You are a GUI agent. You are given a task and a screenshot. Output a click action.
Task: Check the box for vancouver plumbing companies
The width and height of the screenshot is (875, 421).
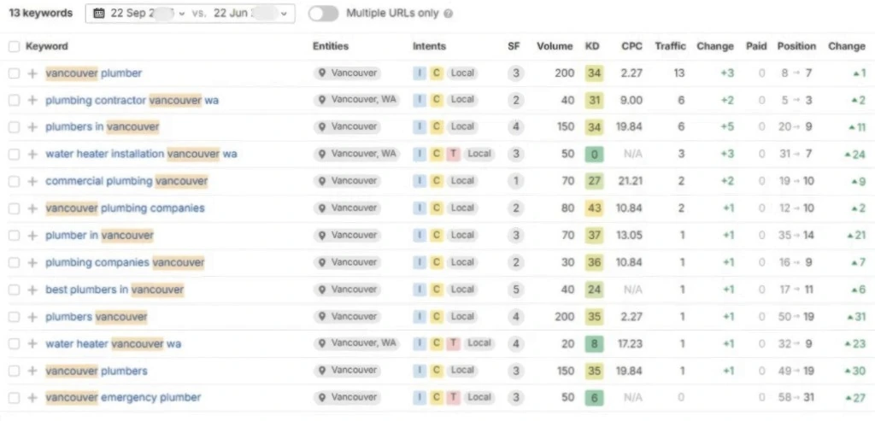14,208
